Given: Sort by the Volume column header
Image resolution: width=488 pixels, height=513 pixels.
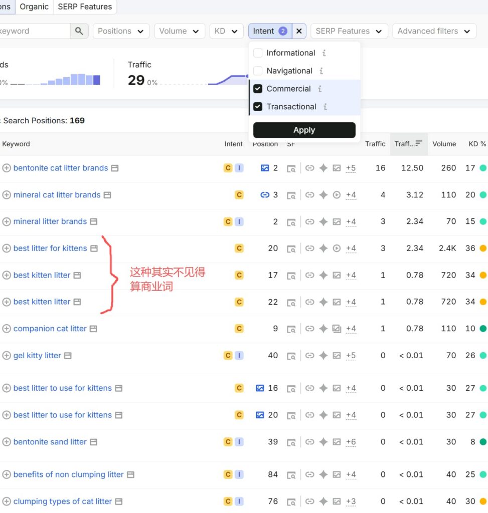Looking at the screenshot, I should click(444, 144).
